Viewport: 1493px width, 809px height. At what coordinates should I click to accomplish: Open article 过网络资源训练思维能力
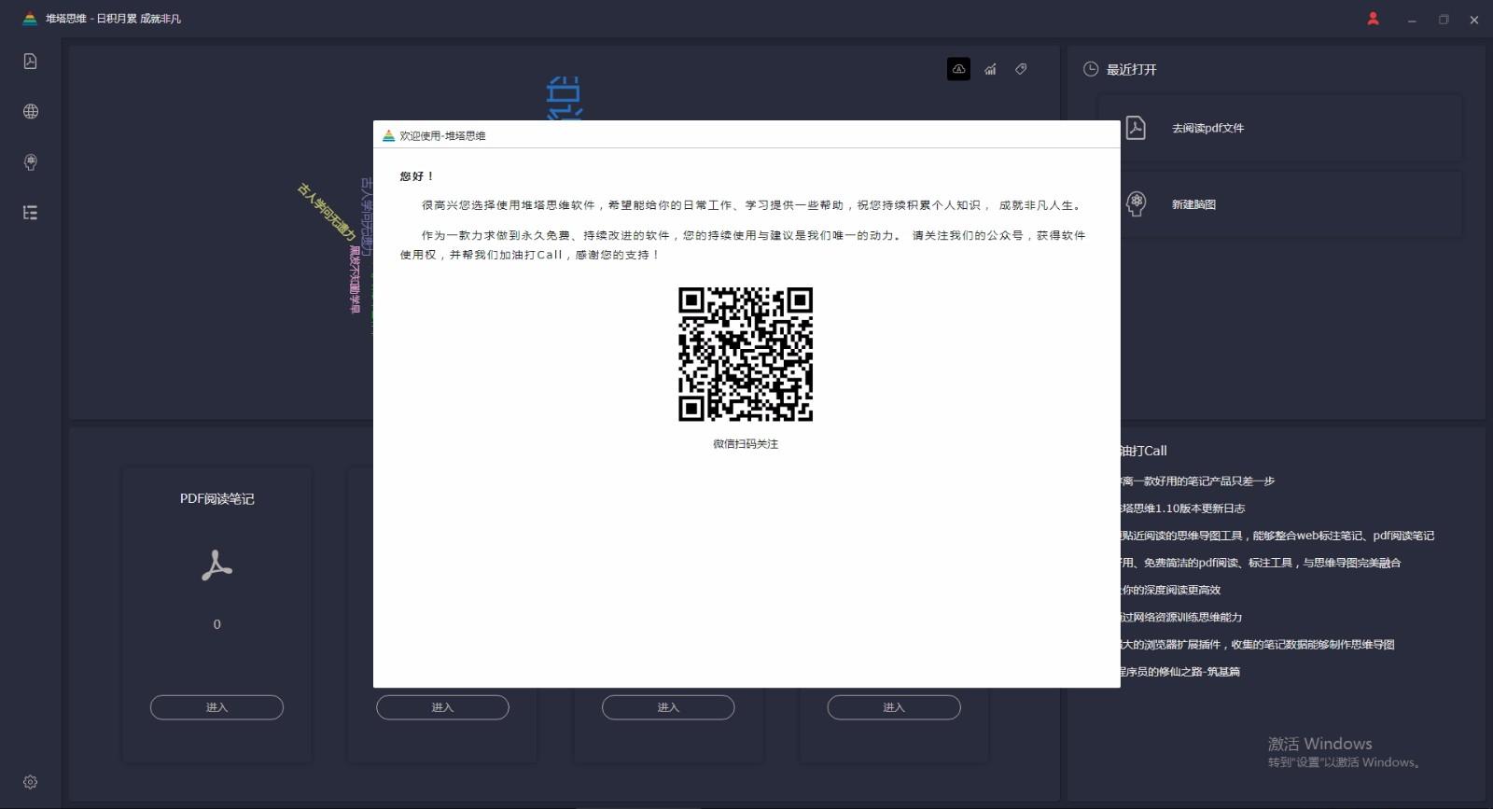click(1180, 617)
